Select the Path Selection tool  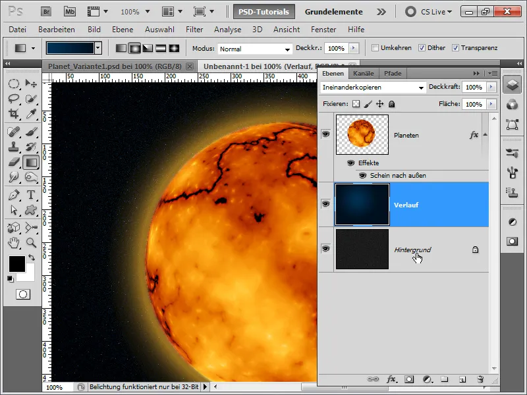13,210
